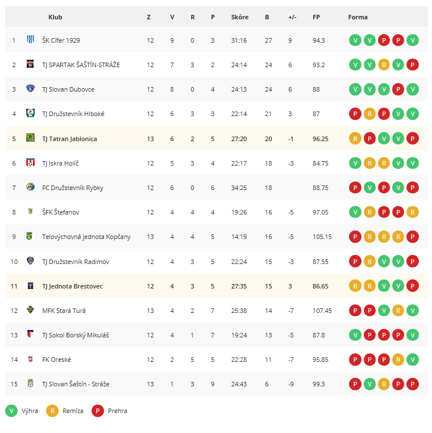Click the TJ SPARTAK ŠAŠTÍN-STRÁŽE club logo

tap(30, 64)
